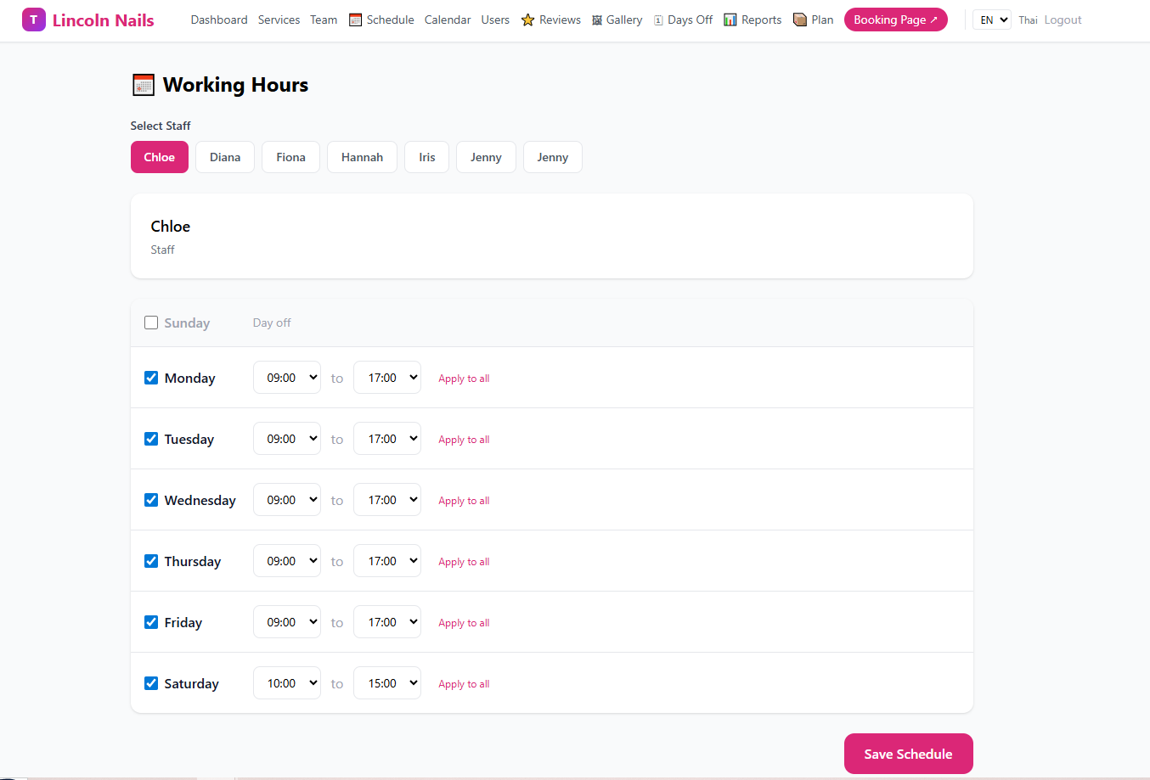The height and width of the screenshot is (780, 1150).
Task: Select the Diana staff tab
Action: [x=225, y=157]
